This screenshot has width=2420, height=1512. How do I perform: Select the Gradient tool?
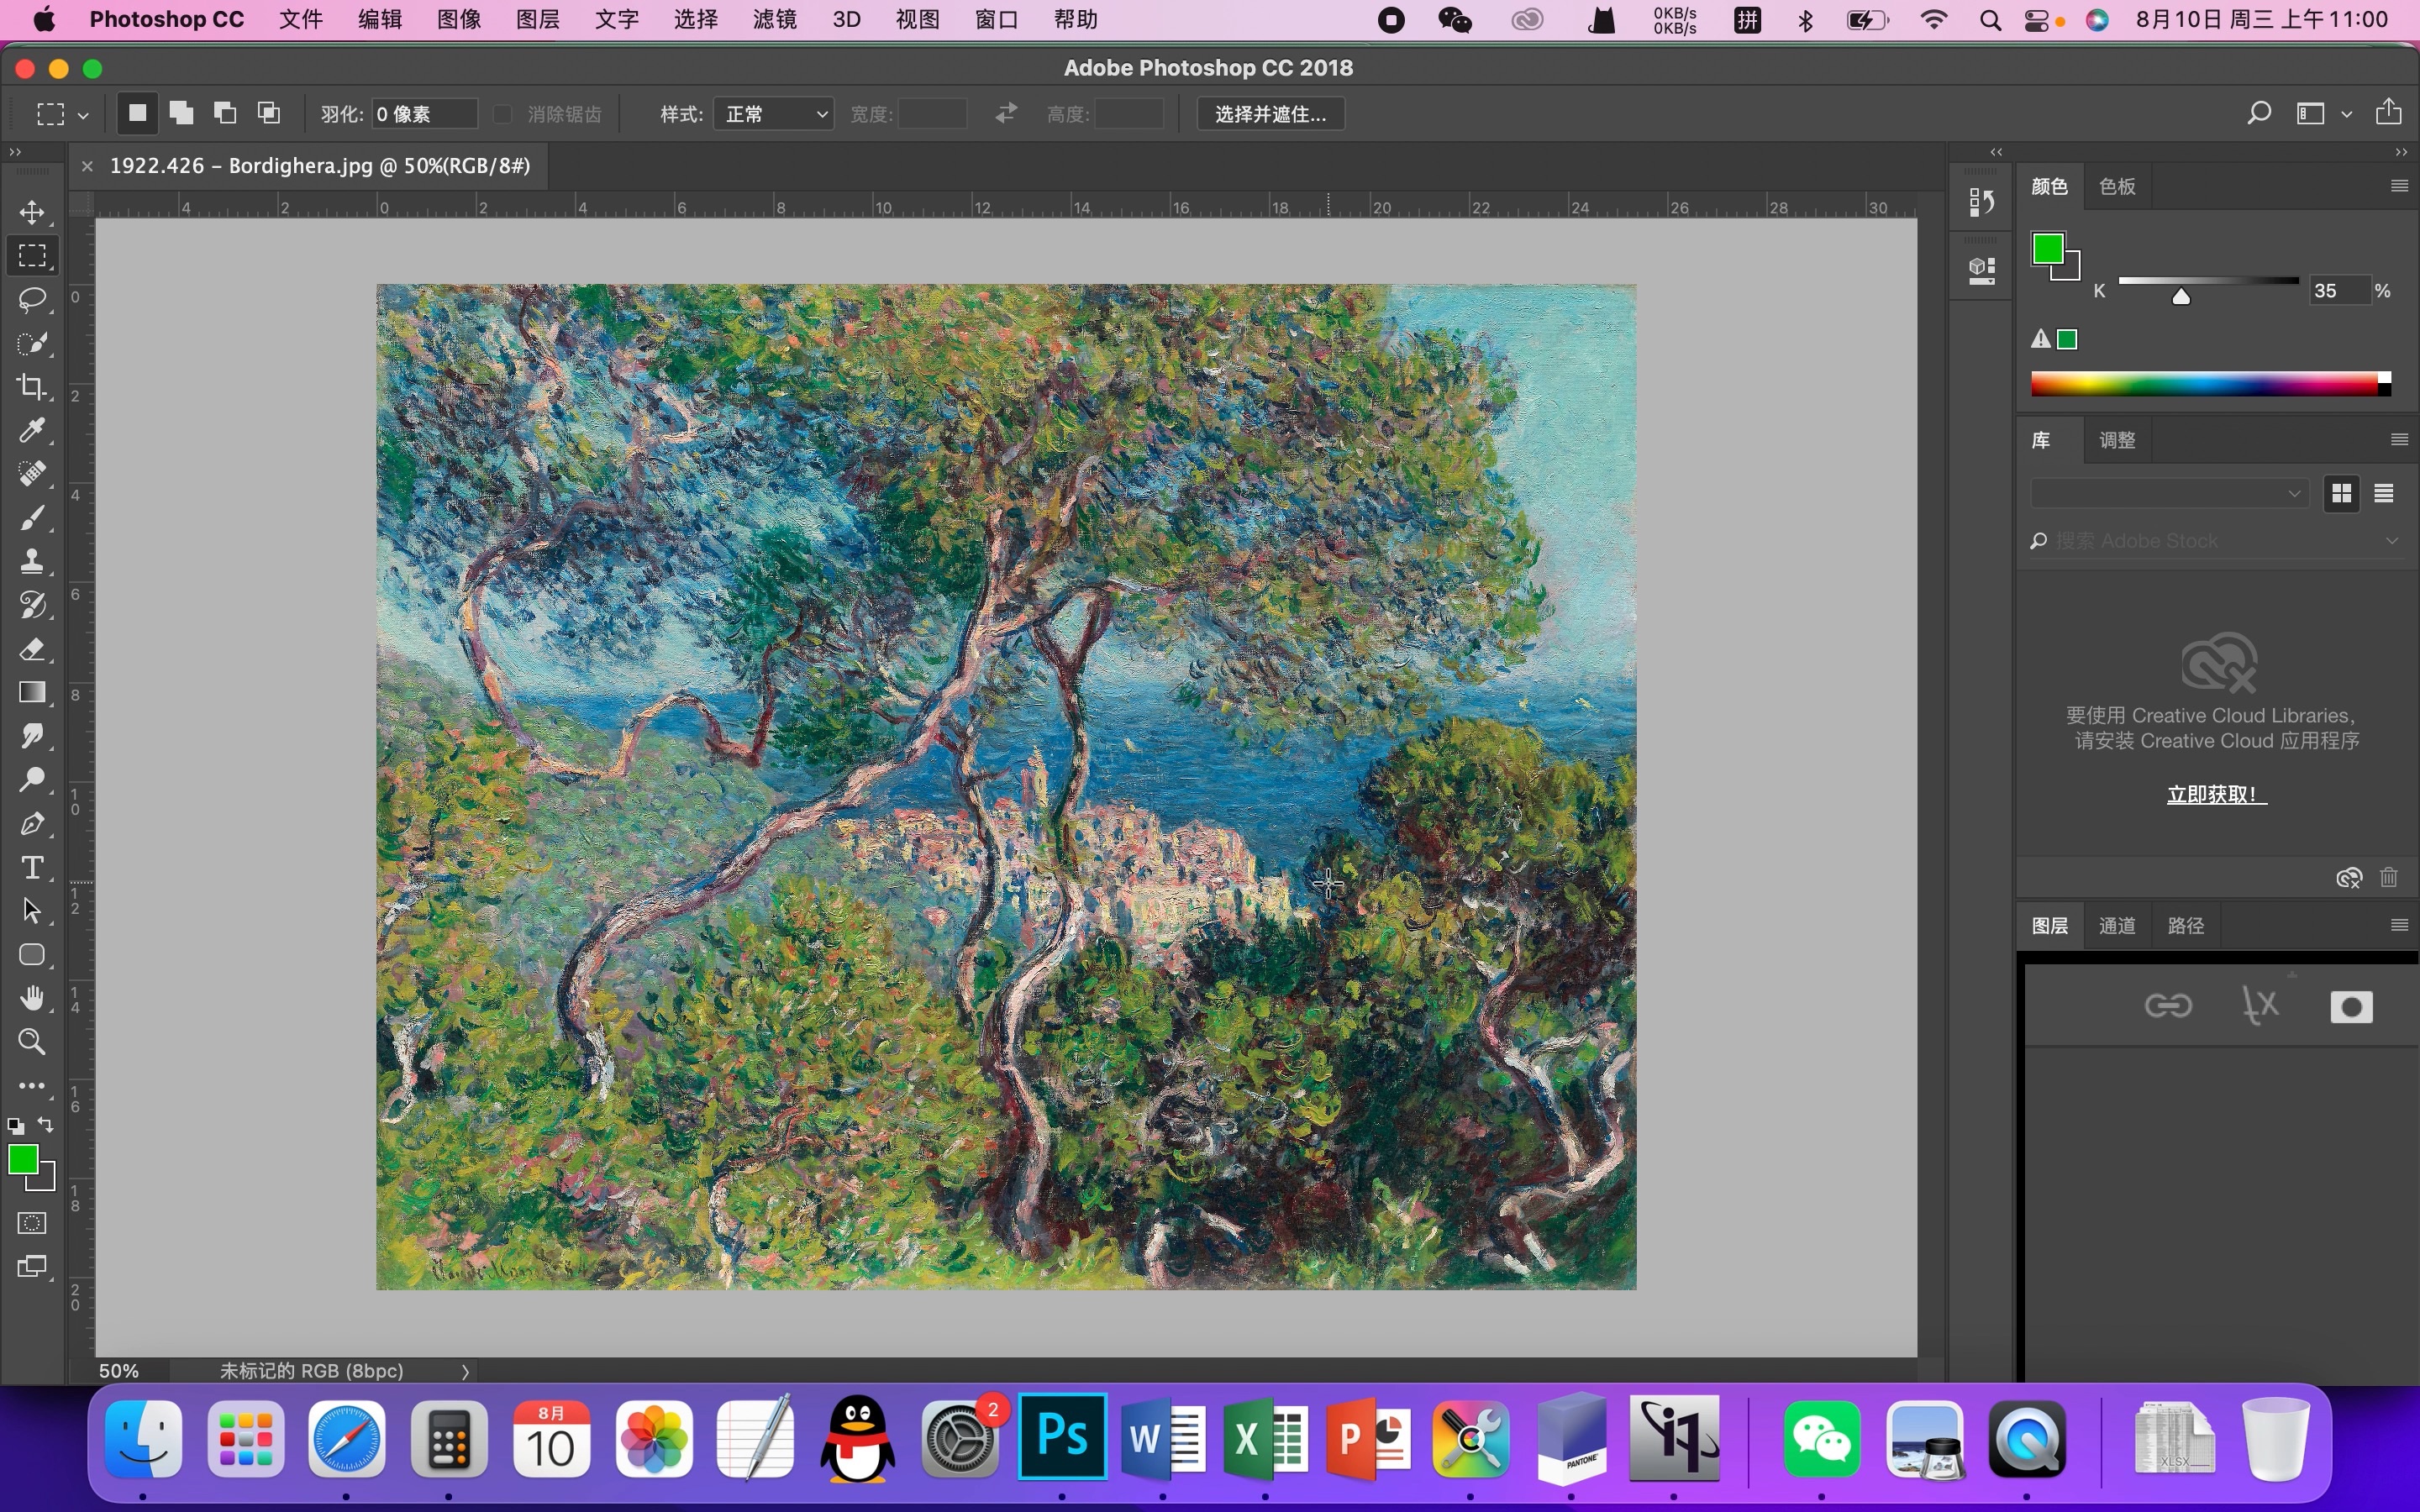click(x=32, y=693)
